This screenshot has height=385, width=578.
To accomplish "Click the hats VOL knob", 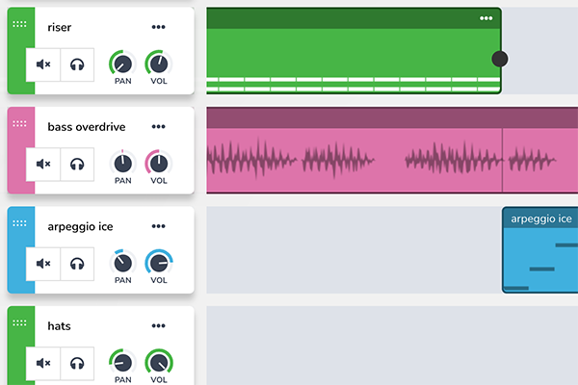I will (159, 363).
